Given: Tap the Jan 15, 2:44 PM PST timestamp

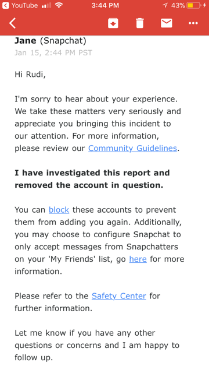Looking at the screenshot, I should (x=53, y=52).
